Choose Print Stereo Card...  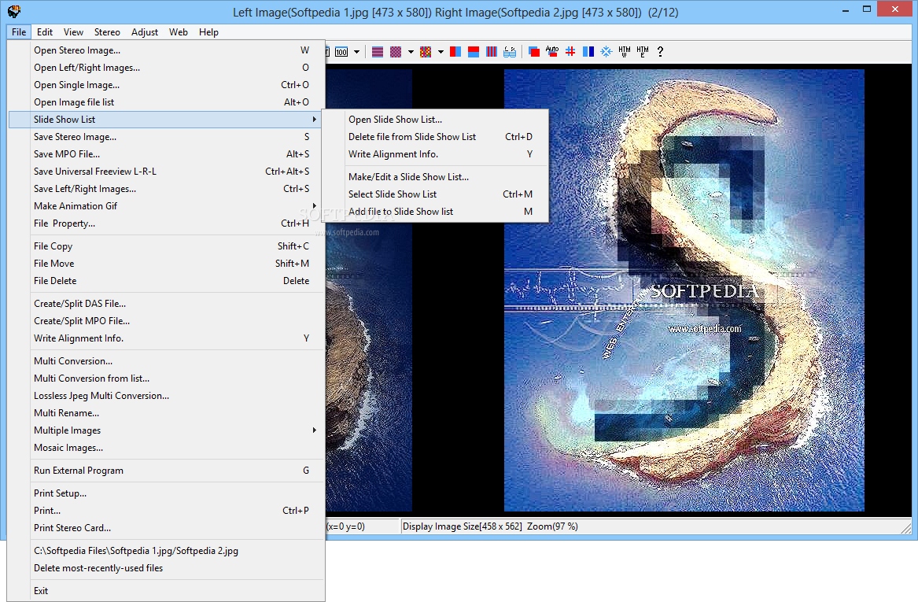pyautogui.click(x=166, y=527)
